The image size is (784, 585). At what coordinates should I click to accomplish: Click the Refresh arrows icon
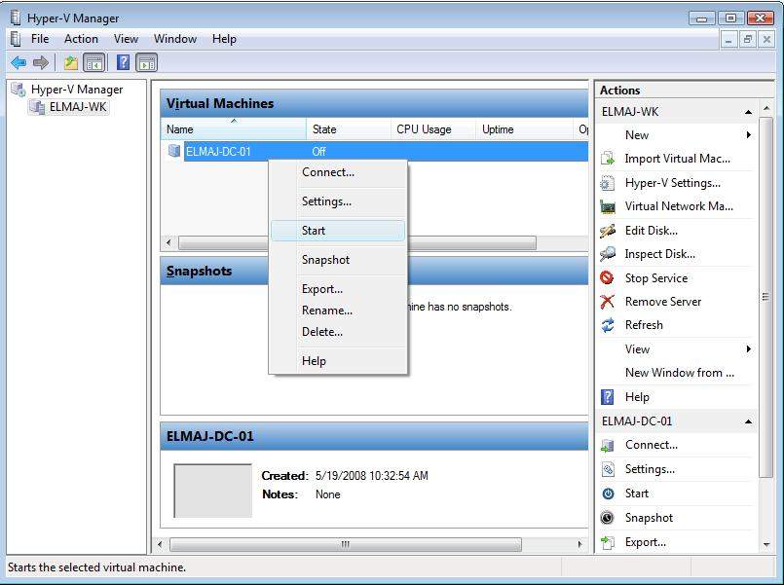coord(608,325)
